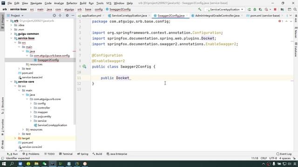Click the Run ServiceCoreApplication icon

point(249,9)
